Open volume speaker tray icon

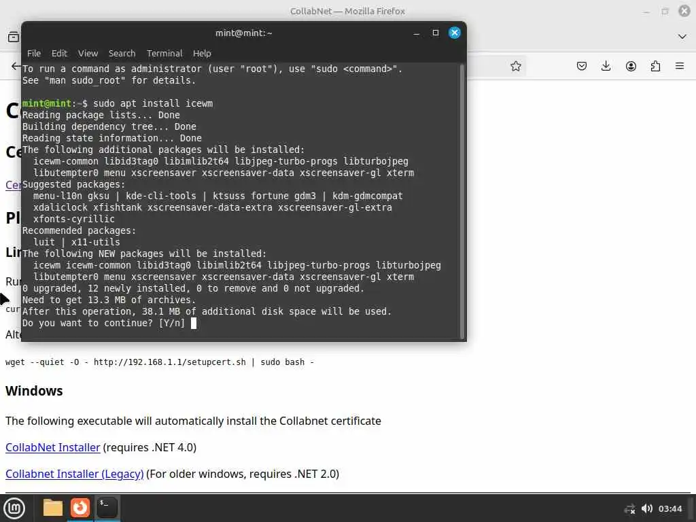[647, 508]
